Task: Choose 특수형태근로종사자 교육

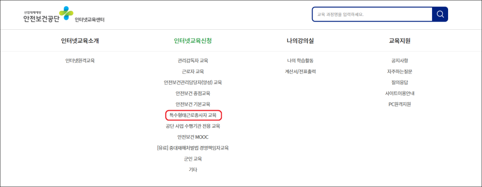Action: coord(193,115)
